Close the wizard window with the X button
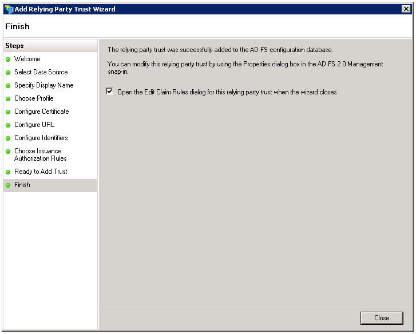Viewport: 416px width, 334px height. [406, 9]
